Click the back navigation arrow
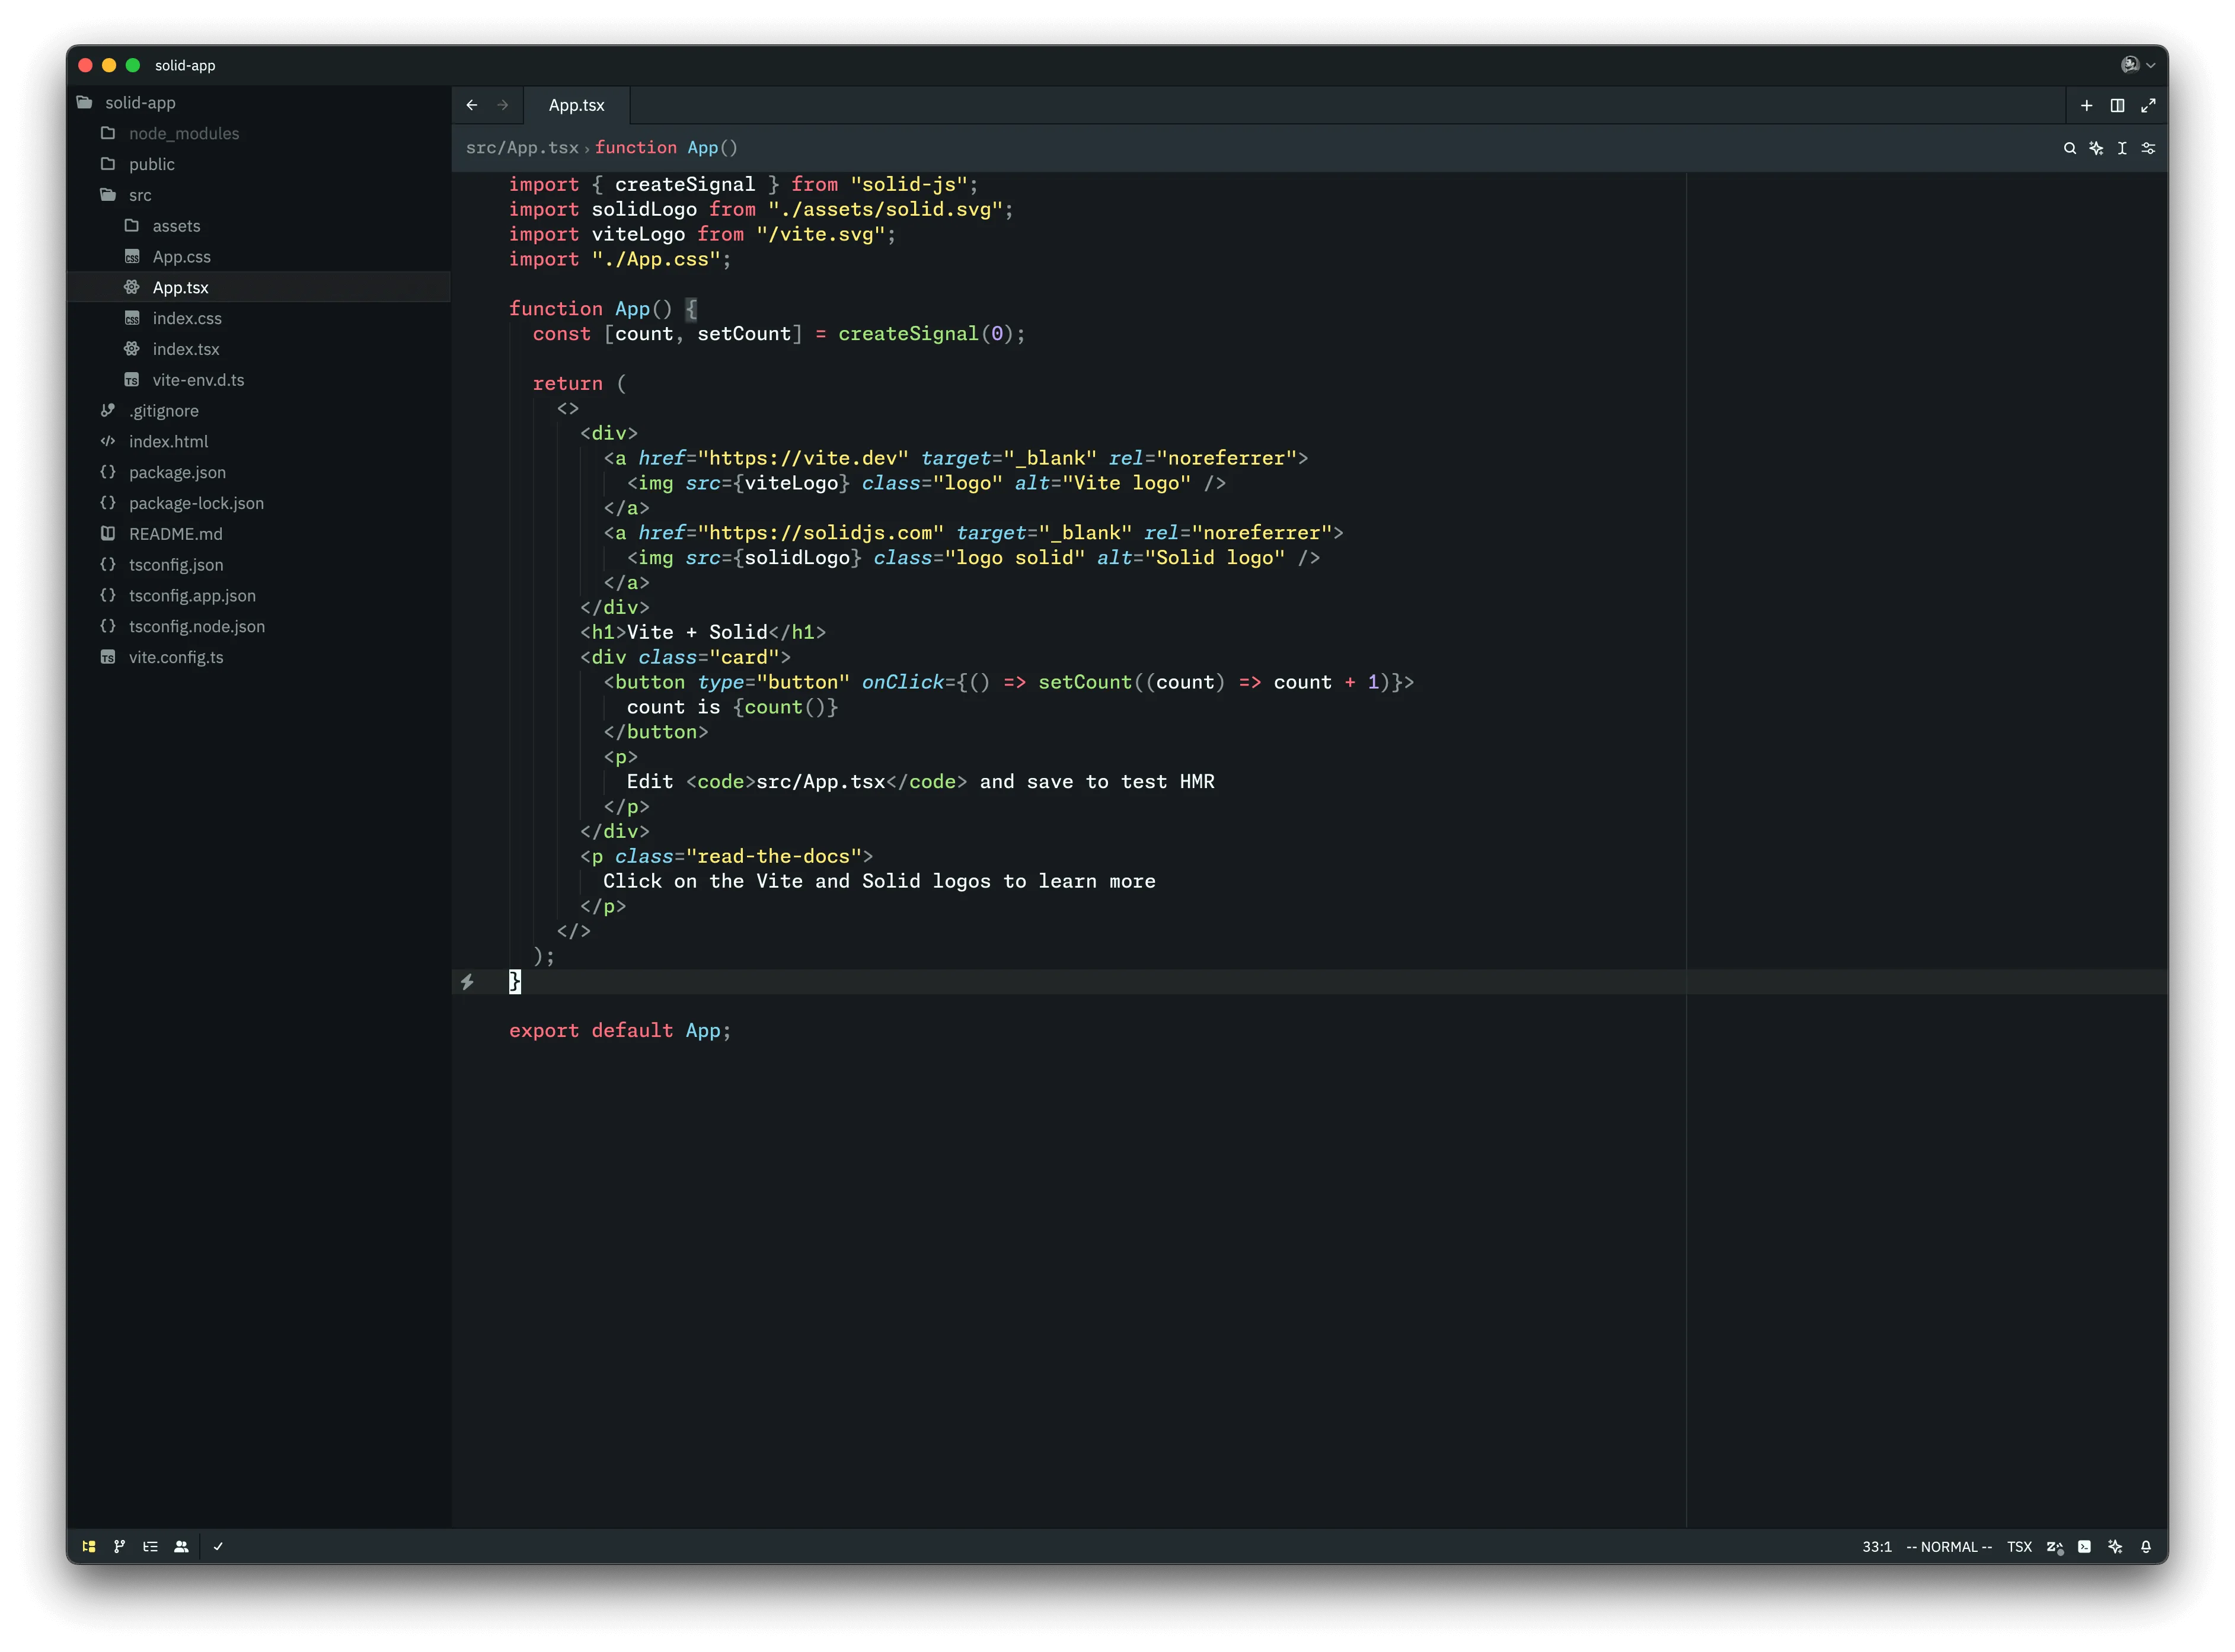Image resolution: width=2235 pixels, height=1652 pixels. coord(472,104)
